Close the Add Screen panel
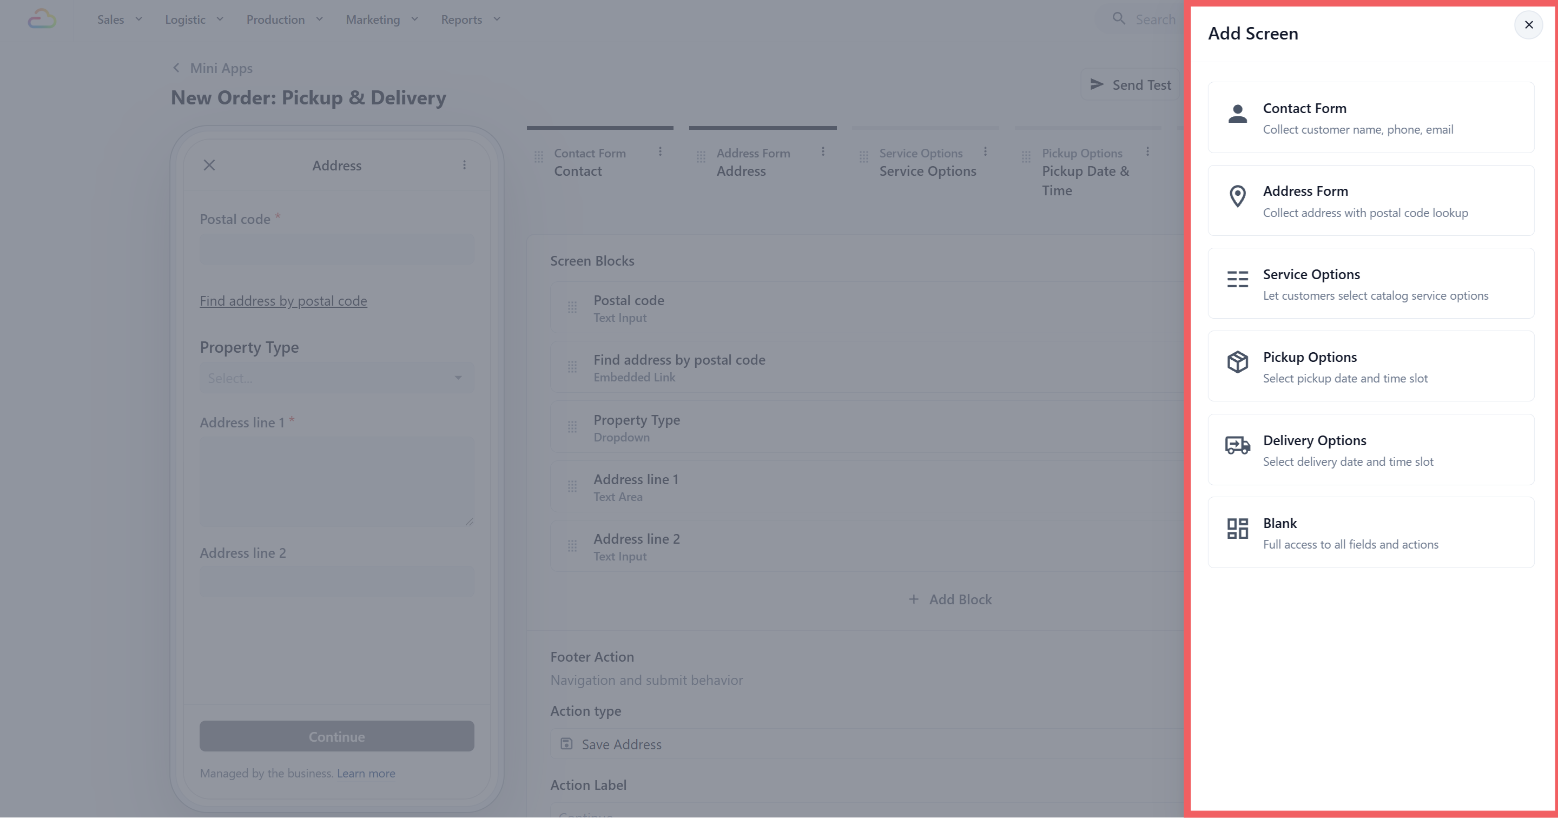The height and width of the screenshot is (818, 1558). [1528, 25]
